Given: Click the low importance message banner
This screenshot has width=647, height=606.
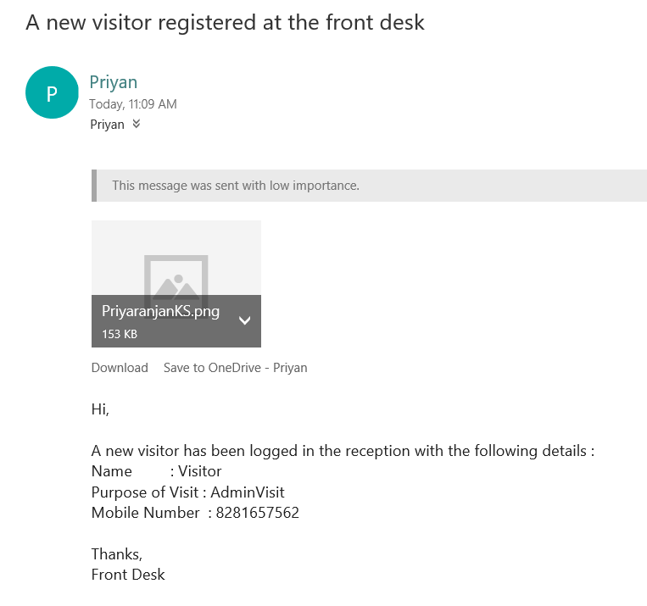Looking at the screenshot, I should [370, 186].
